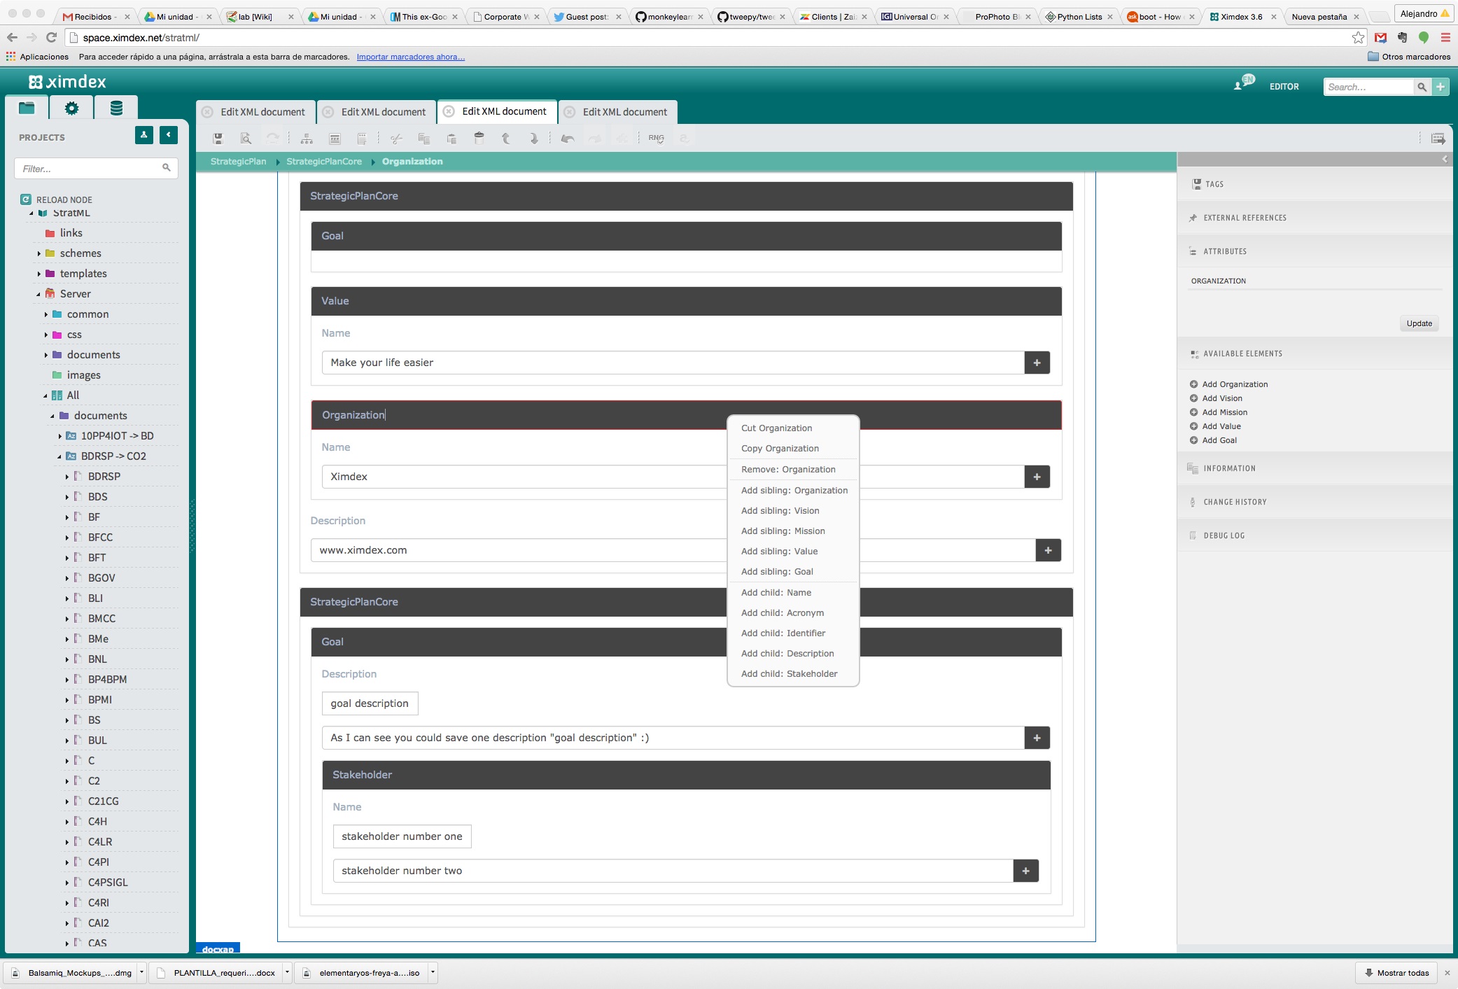Click the RNG validation icon

click(x=656, y=139)
